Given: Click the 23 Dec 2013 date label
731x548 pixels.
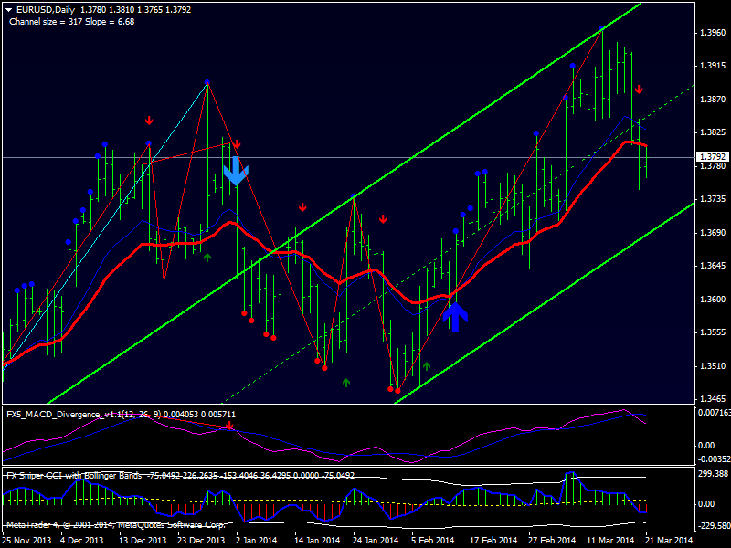Looking at the screenshot, I should tap(201, 541).
